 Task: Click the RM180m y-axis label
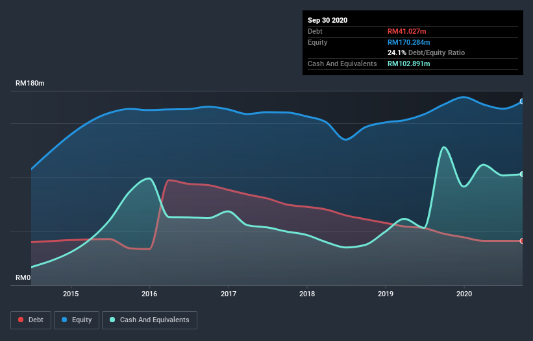click(x=30, y=83)
